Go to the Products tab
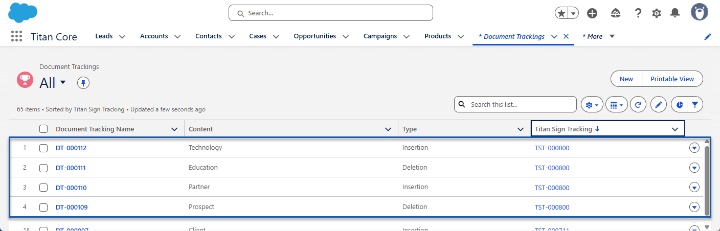 (x=438, y=36)
